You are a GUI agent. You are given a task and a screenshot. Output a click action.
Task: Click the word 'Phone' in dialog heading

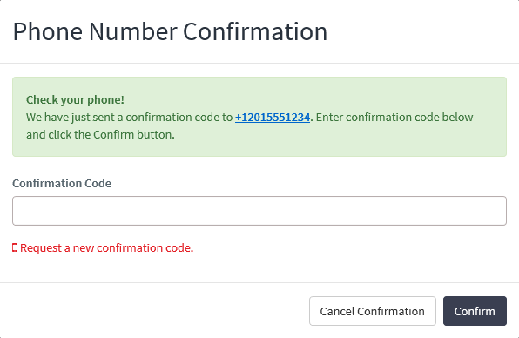48,31
